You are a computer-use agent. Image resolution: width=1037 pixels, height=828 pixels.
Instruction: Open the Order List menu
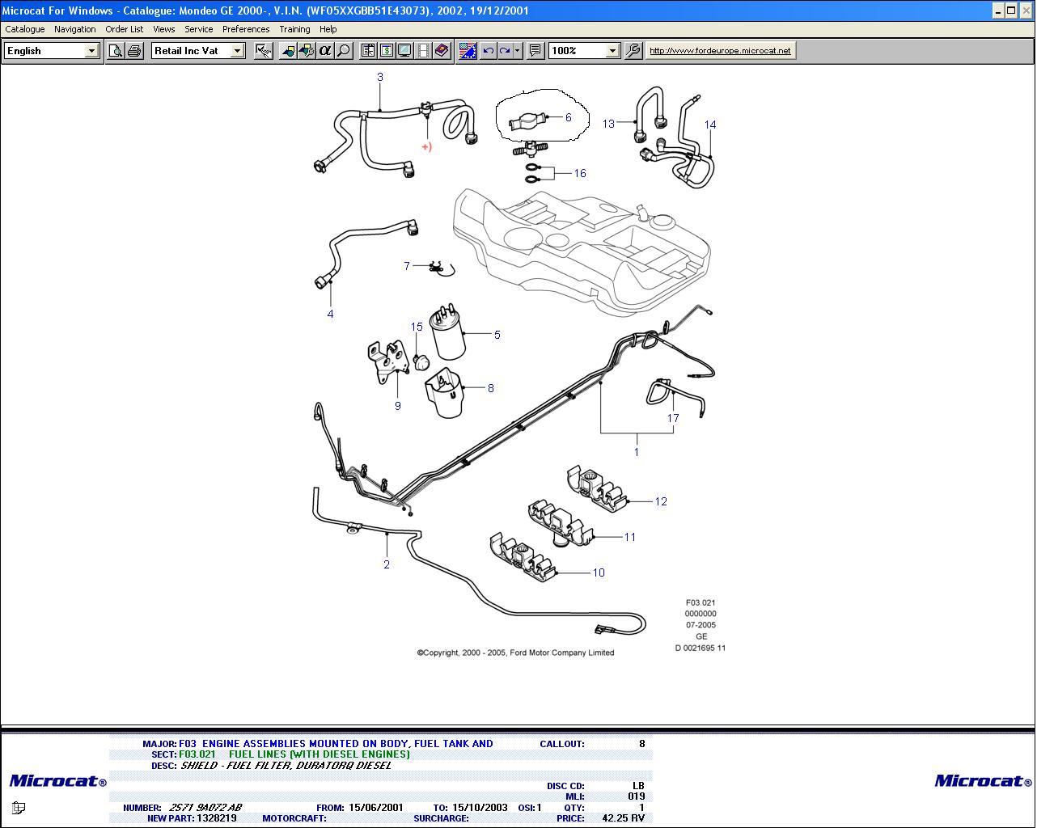pyautogui.click(x=124, y=29)
